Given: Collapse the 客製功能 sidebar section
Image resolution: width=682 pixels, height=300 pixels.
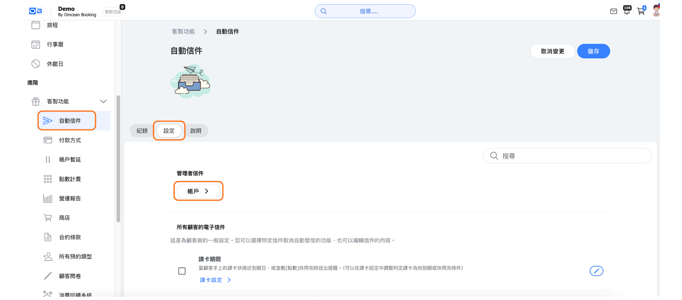Looking at the screenshot, I should pos(103,101).
